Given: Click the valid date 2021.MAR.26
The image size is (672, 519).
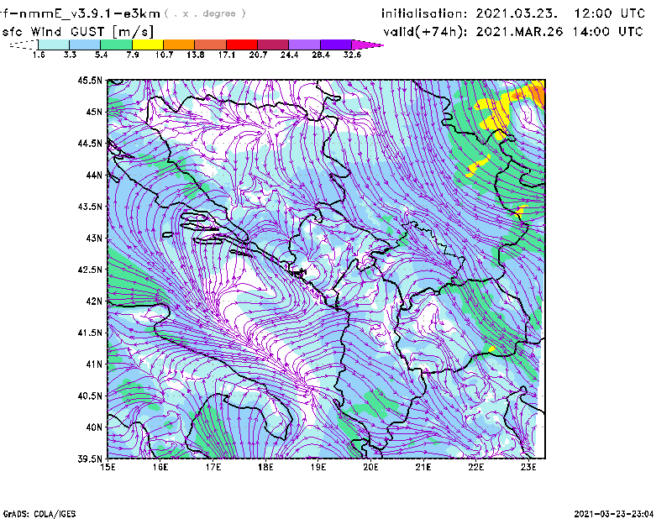Looking at the screenshot, I should pos(519,32).
